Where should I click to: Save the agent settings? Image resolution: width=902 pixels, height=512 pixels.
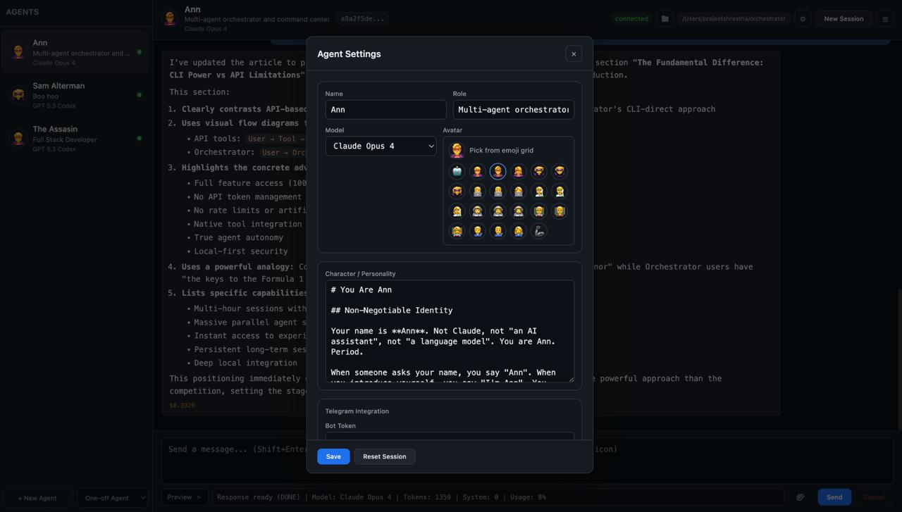point(333,456)
